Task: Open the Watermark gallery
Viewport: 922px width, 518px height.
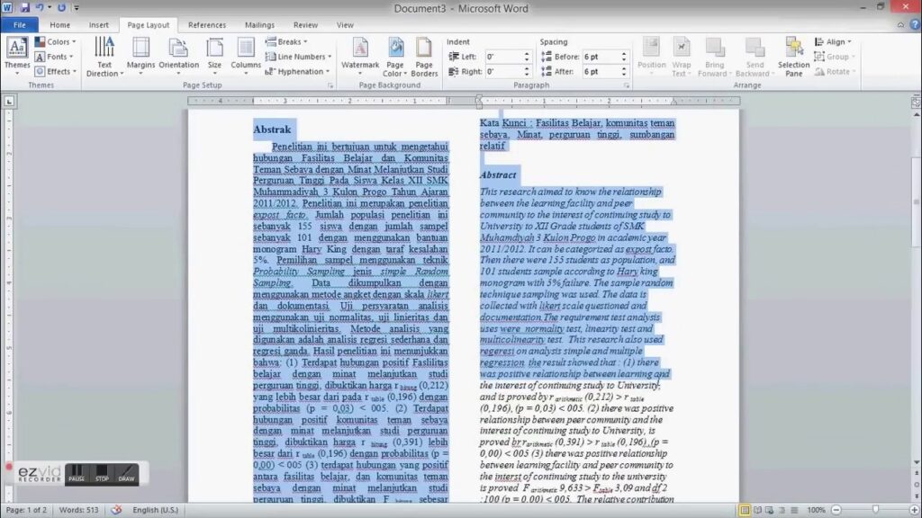Action: 360,57
